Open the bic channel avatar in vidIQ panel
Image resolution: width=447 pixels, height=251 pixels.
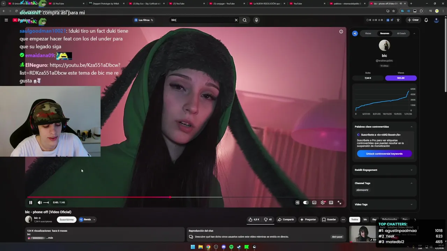(x=384, y=45)
